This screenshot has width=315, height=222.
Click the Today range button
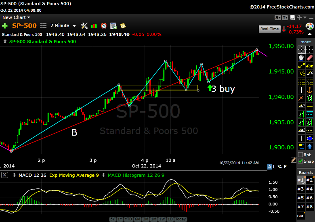pos(181,219)
